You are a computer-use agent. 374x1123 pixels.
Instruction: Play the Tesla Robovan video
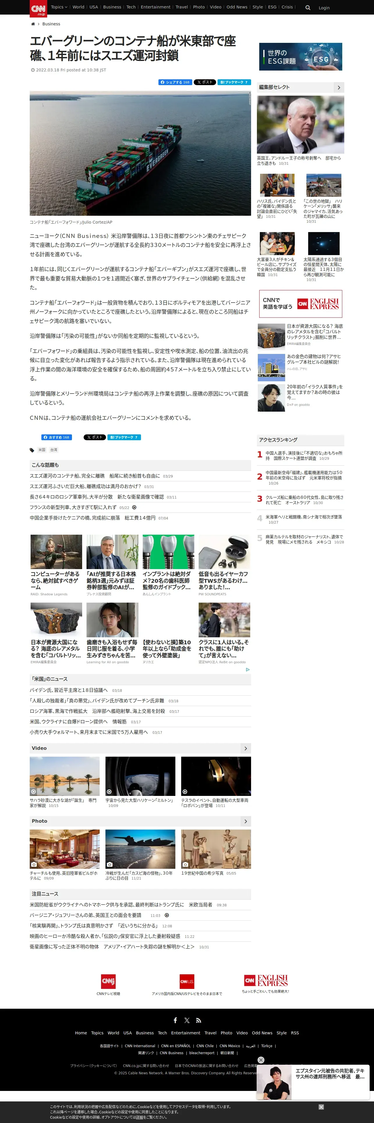point(216,776)
